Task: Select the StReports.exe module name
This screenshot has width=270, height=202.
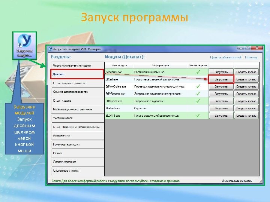Action: (114, 101)
